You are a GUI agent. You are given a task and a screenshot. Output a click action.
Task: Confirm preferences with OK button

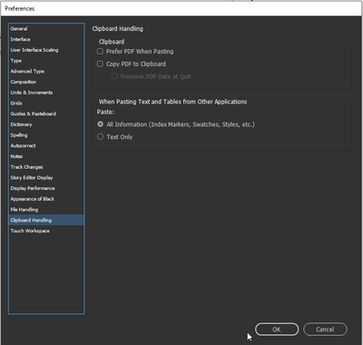[x=277, y=330]
